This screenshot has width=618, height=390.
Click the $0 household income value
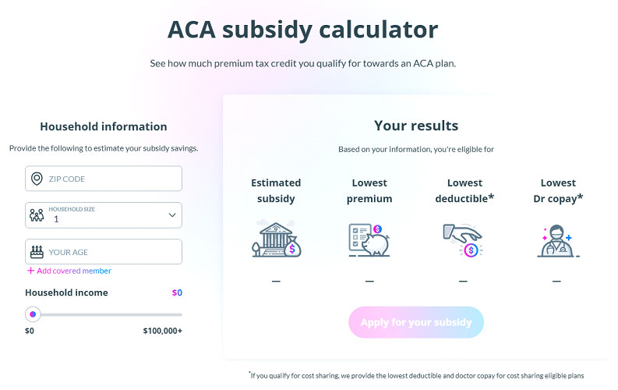177,292
